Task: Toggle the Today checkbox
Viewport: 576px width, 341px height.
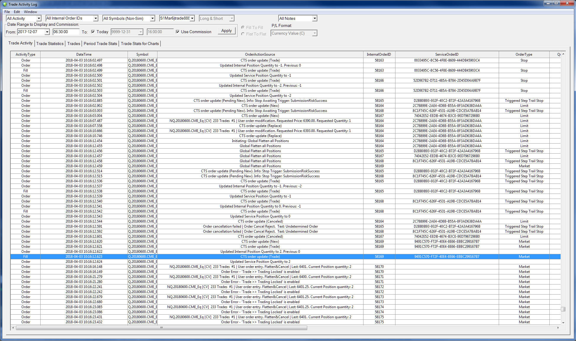Action: tap(93, 32)
